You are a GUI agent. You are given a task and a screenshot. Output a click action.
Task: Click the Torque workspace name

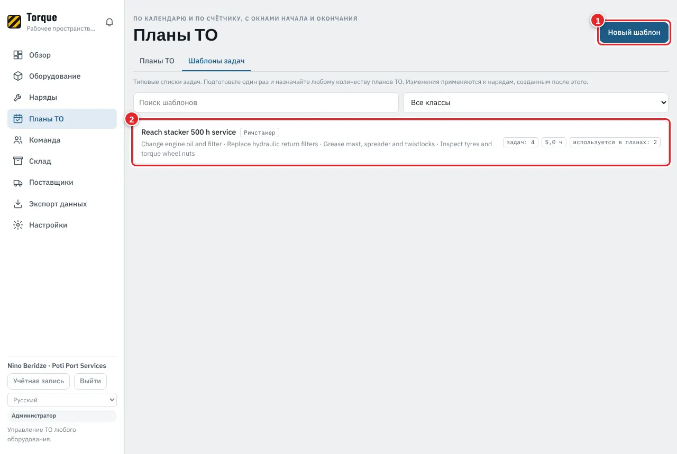tap(42, 18)
